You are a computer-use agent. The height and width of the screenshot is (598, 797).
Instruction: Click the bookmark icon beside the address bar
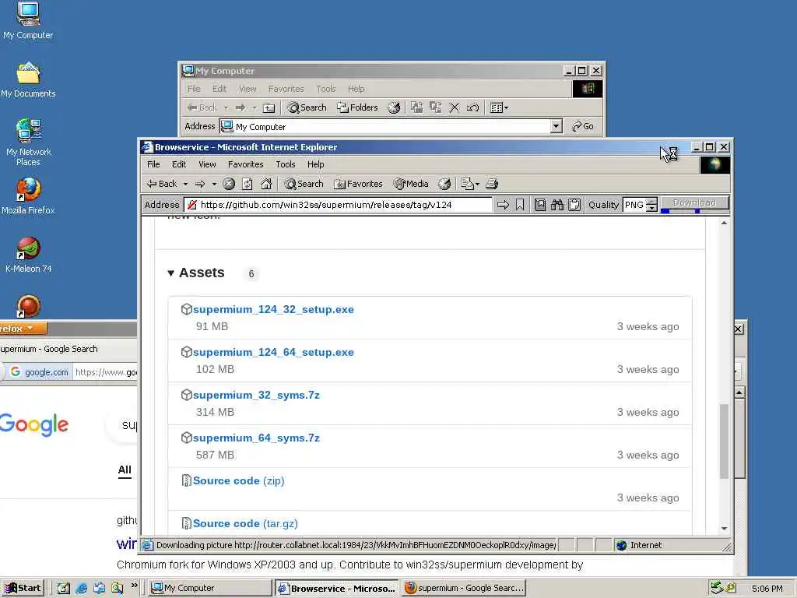[519, 205]
